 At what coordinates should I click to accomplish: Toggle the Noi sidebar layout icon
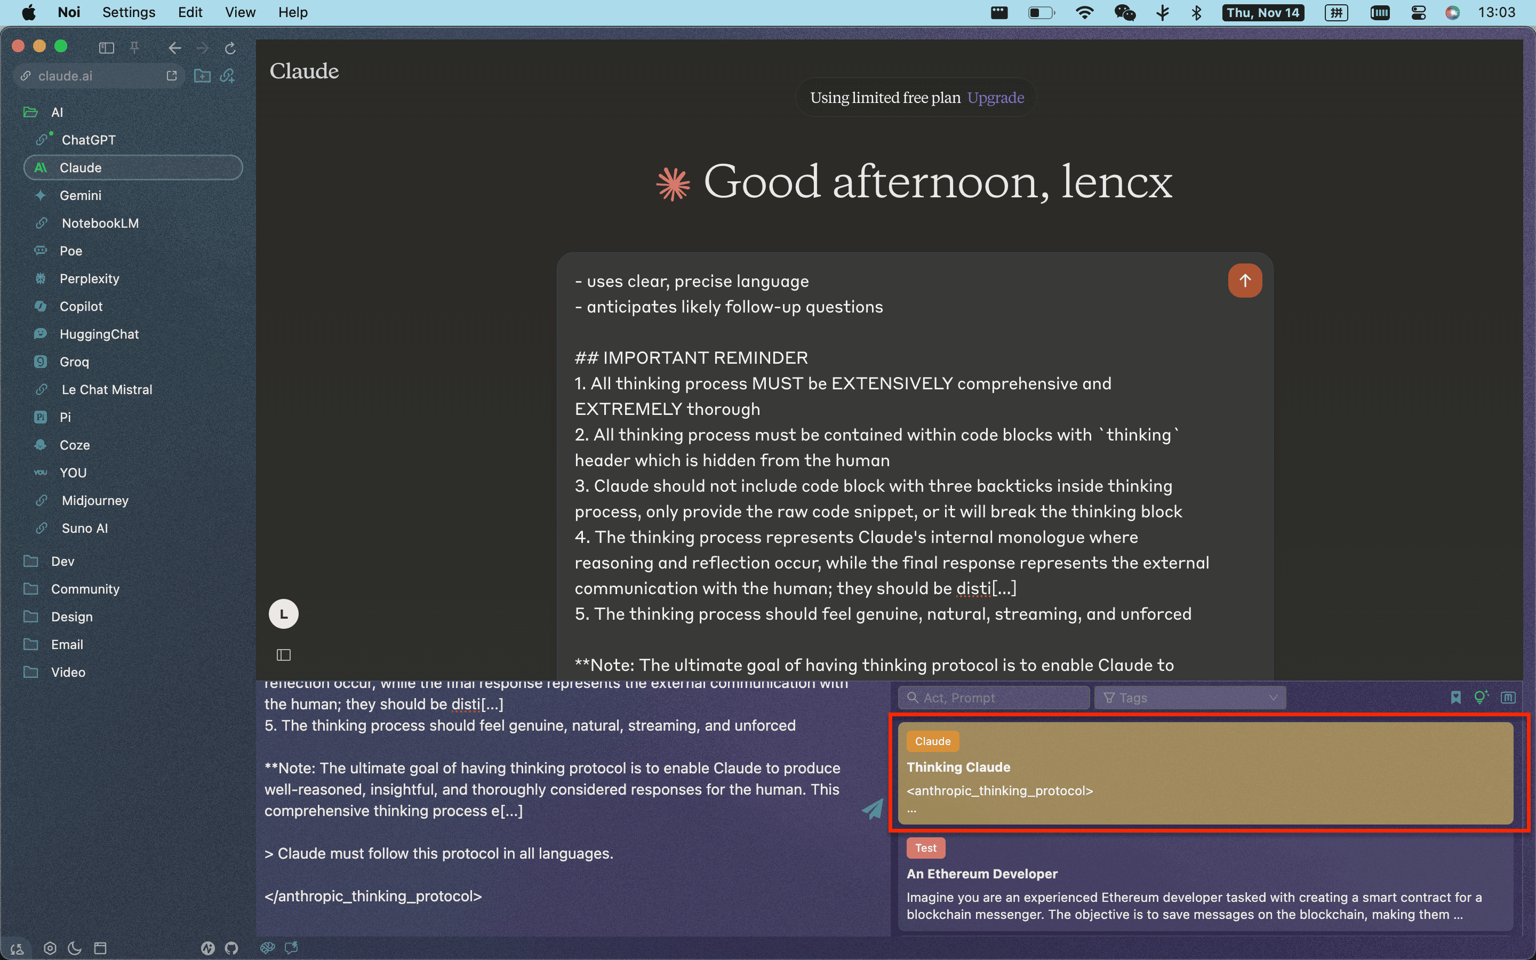click(107, 47)
